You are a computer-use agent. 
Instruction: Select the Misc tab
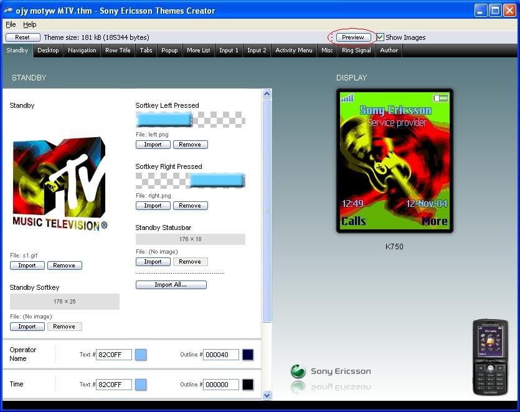tap(327, 50)
